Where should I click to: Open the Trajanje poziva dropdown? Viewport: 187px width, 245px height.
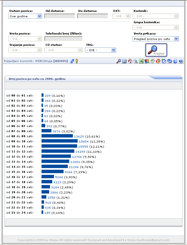pyautogui.click(x=25, y=50)
